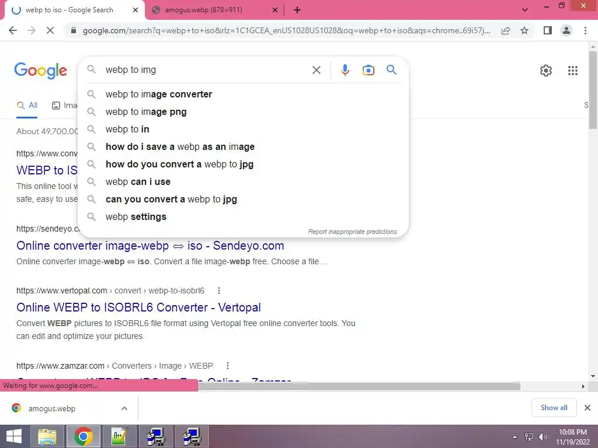This screenshot has height=448, width=598.
Task: Open the Windows Start menu
Action: point(14,436)
